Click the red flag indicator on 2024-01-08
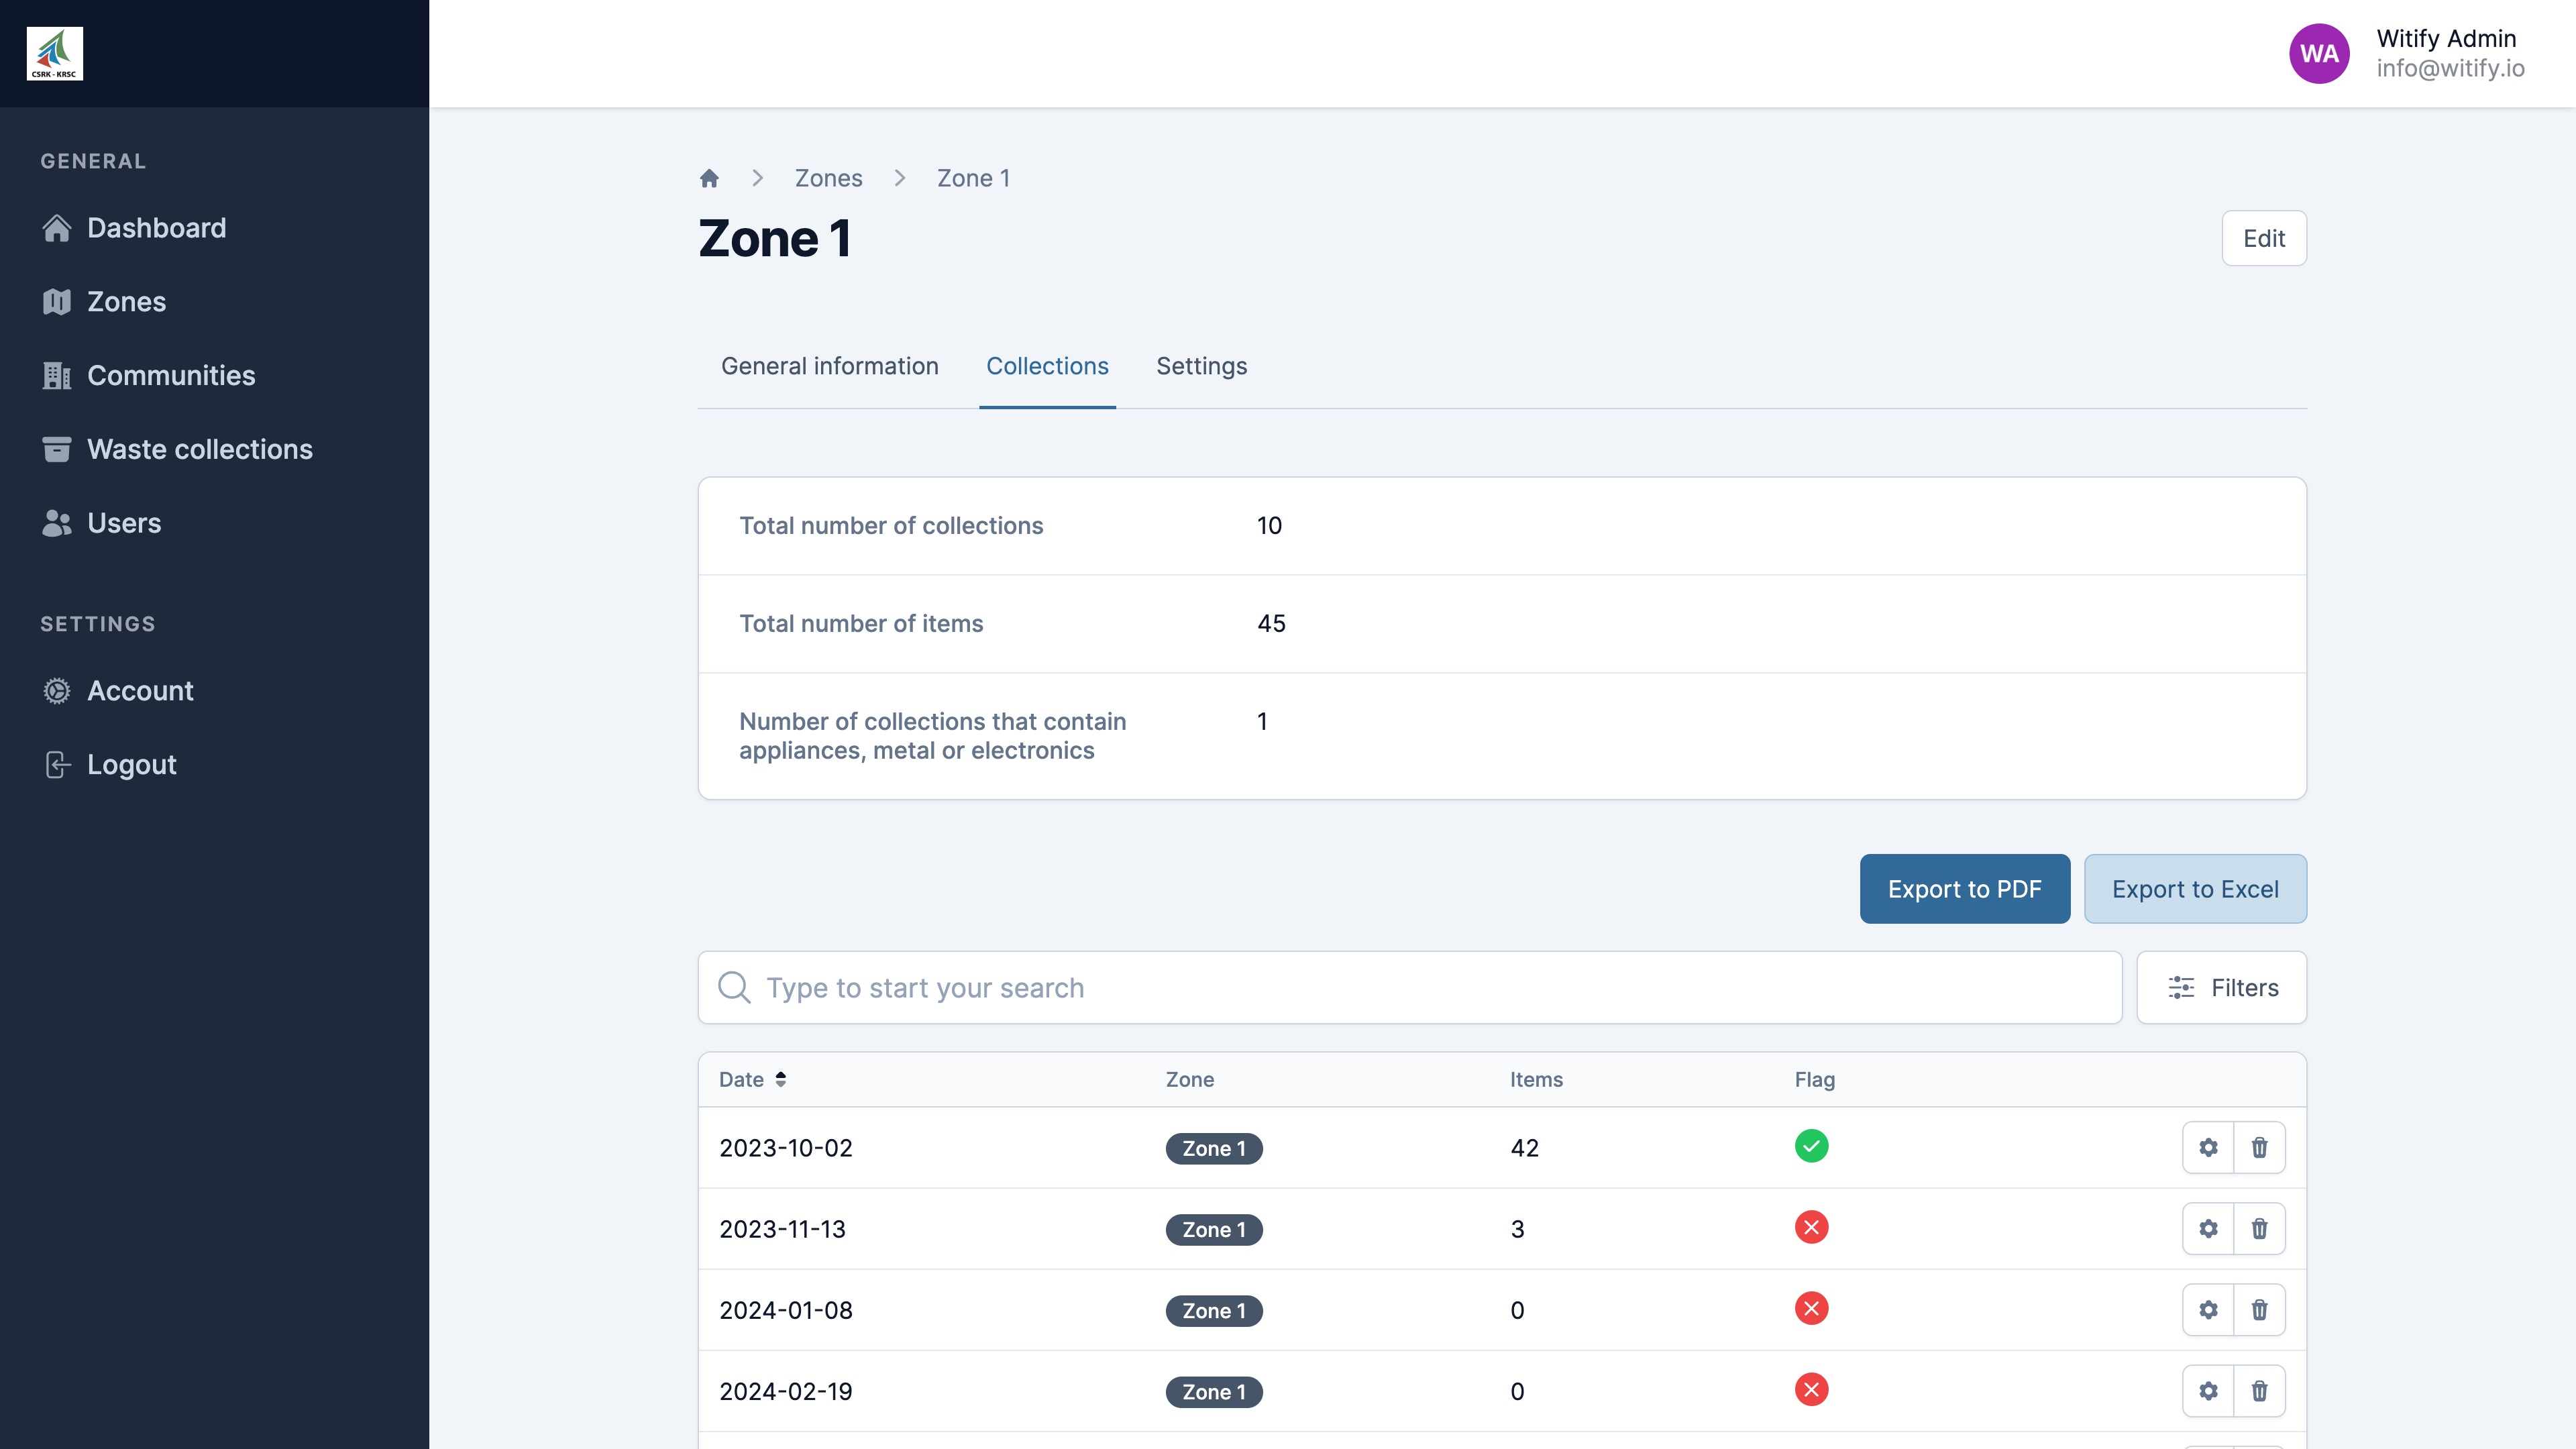Viewport: 2576px width, 1449px height. point(1813,1309)
